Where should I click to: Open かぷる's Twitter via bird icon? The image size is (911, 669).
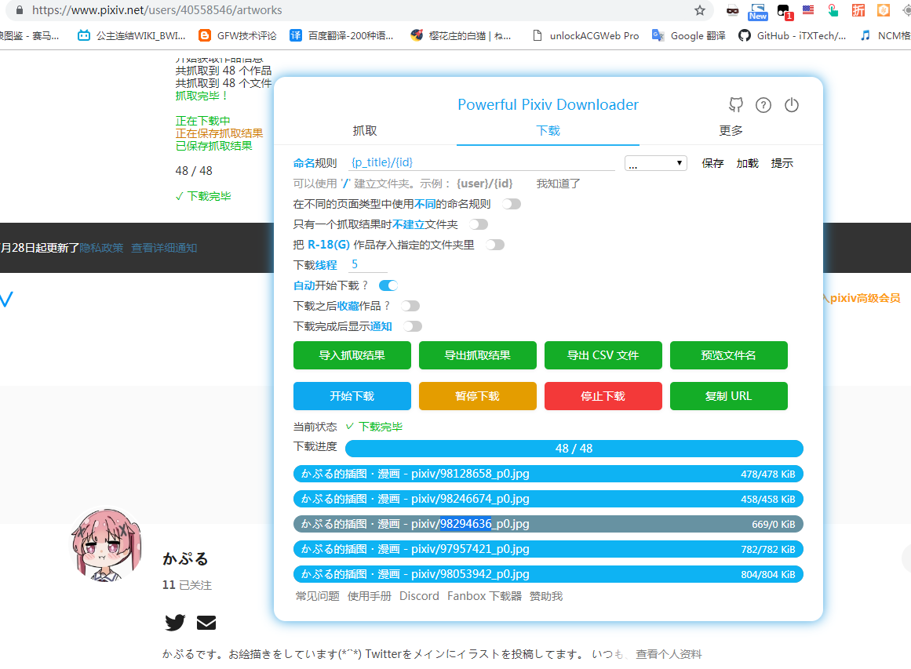click(175, 622)
